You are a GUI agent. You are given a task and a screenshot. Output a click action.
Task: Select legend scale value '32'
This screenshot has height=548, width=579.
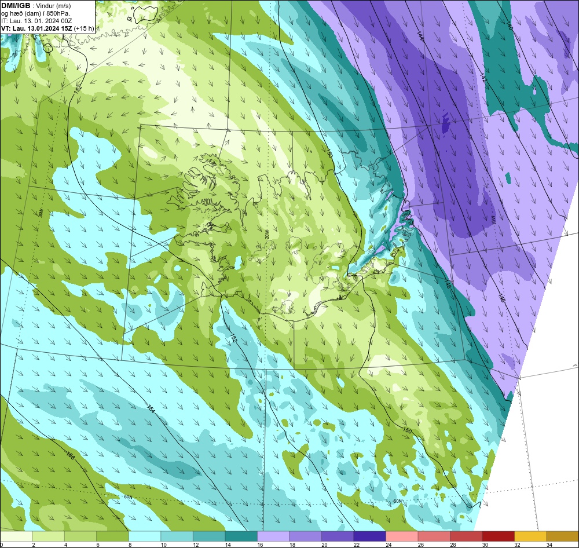(517, 545)
